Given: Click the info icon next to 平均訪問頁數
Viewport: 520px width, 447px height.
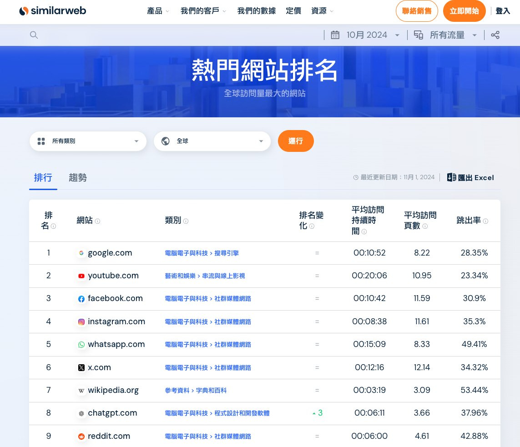Looking at the screenshot, I should point(425,226).
